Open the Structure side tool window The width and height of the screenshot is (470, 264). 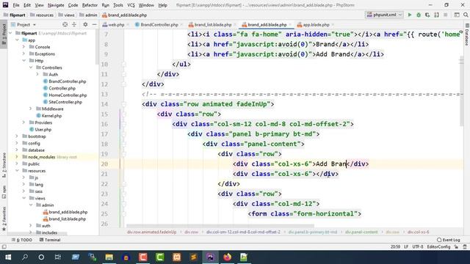coord(4,164)
